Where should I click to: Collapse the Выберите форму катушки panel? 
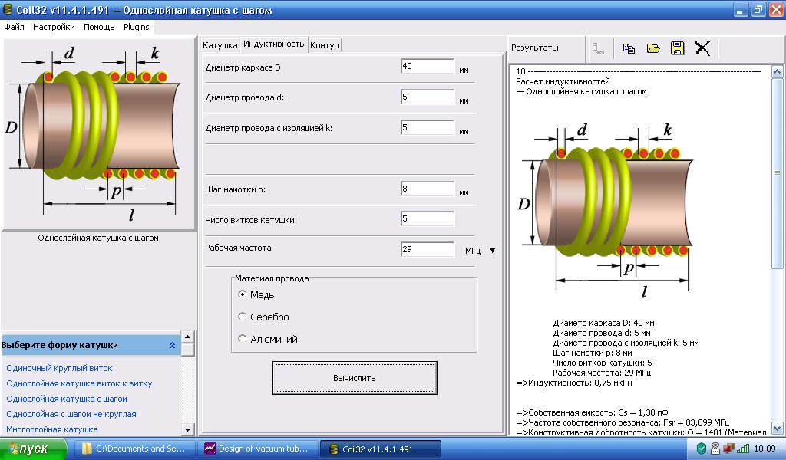coord(172,345)
